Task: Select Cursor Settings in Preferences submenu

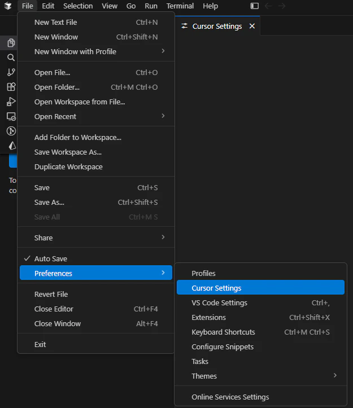Action: click(x=260, y=287)
